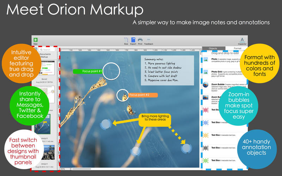Select the black Text Box icon
The image size is (282, 176).
click(x=206, y=148)
